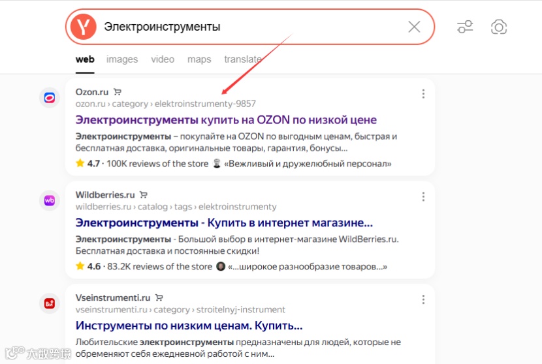This screenshot has height=364, width=542.
Task: Click reviewer avatar in Ozon result
Action: pos(217,163)
